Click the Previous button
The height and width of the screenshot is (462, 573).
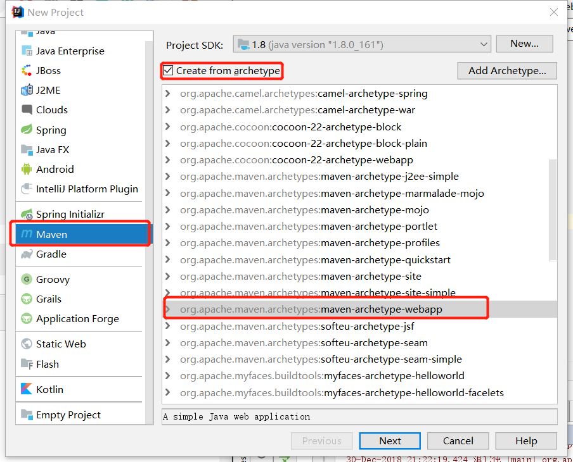[321, 441]
